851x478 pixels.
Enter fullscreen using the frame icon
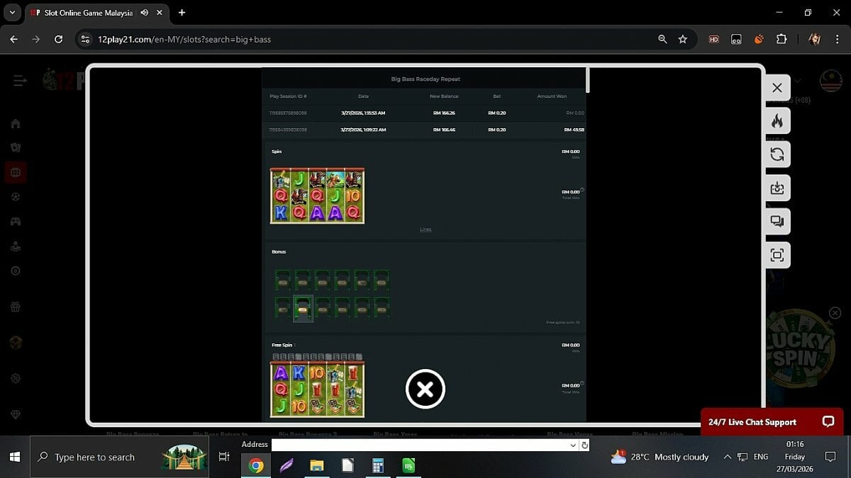777,255
